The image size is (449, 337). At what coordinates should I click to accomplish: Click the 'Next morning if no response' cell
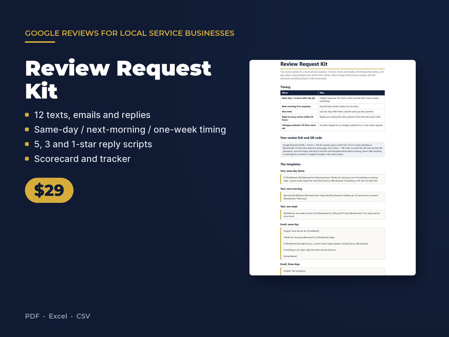(x=299, y=106)
